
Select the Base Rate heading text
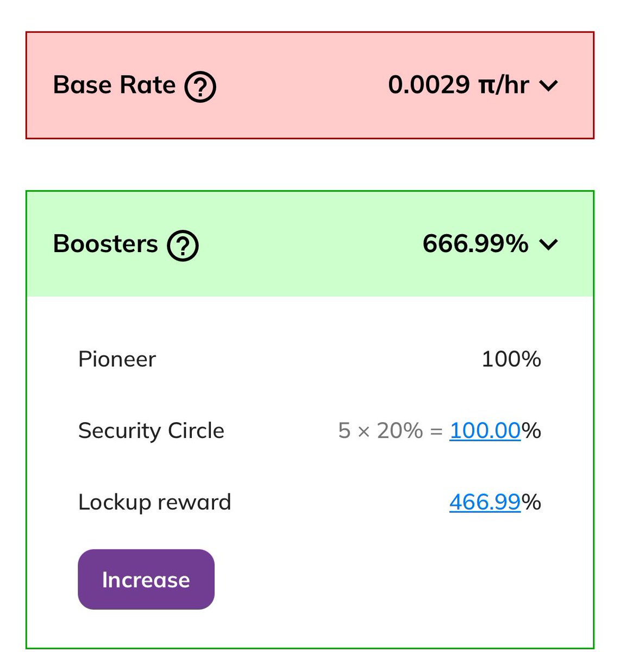(x=114, y=85)
